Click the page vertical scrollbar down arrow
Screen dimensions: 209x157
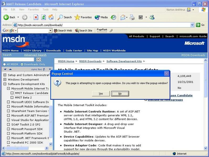click(x=205, y=148)
